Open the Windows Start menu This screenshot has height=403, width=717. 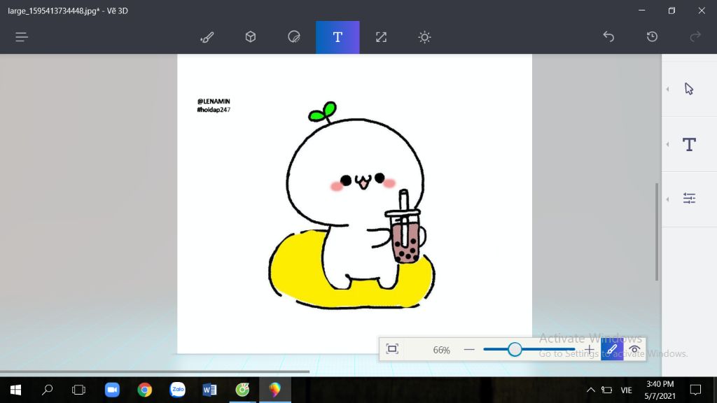click(15, 390)
